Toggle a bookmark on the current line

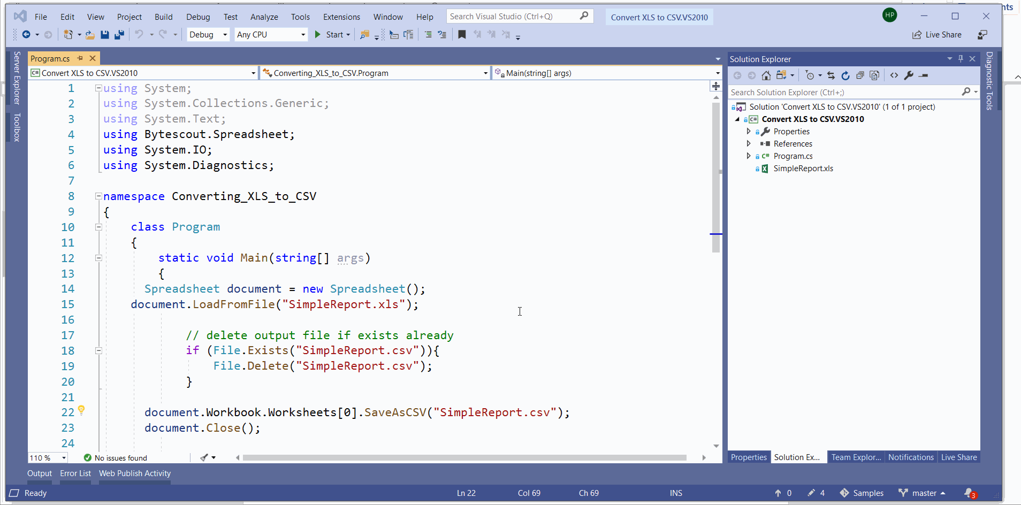click(x=462, y=34)
